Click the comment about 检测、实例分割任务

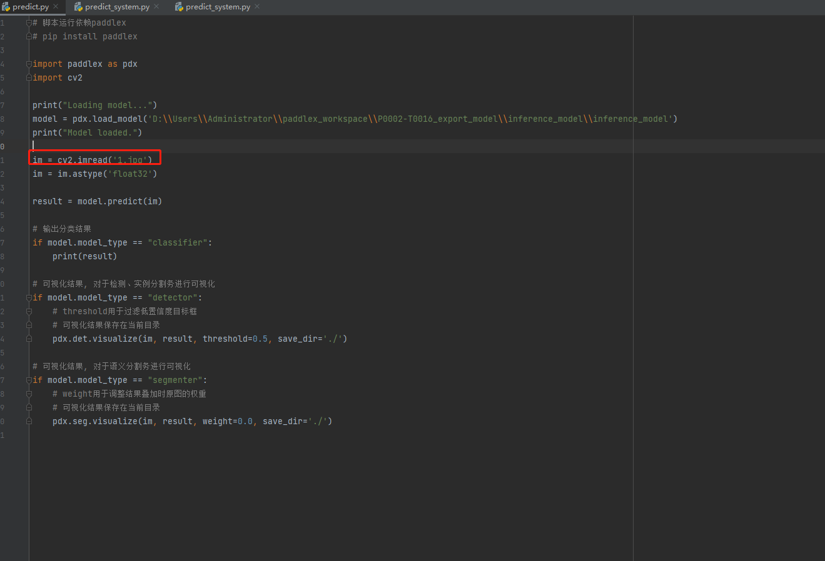[x=124, y=284]
